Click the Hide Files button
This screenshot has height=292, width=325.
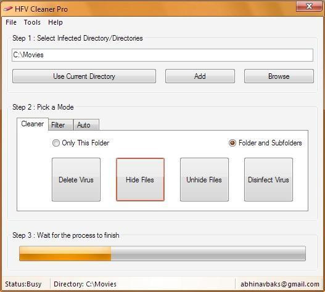[x=140, y=179]
